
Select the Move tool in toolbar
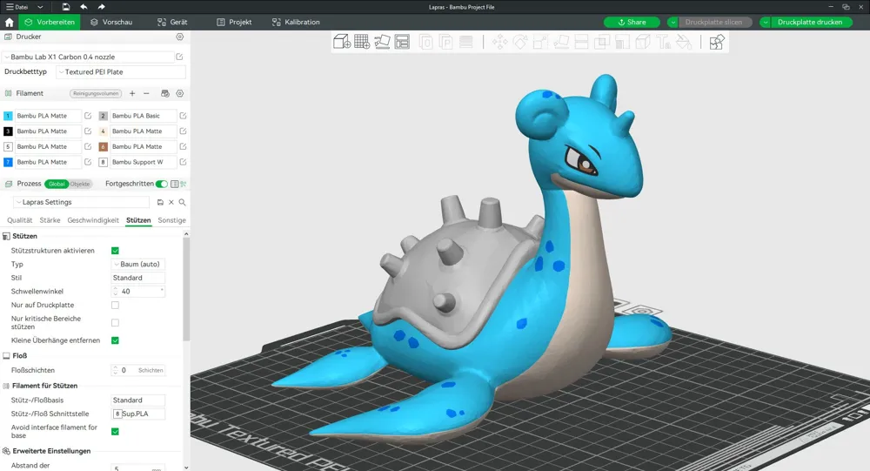point(499,42)
